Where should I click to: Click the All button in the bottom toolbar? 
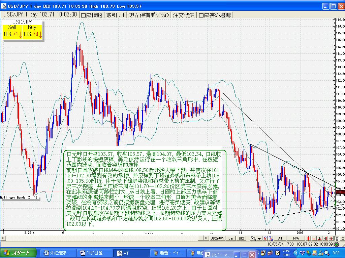pos(280,238)
